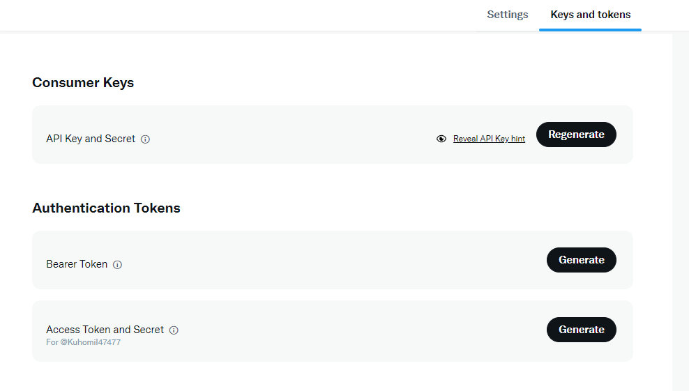Open the Reveal API Key hint link
The height and width of the screenshot is (391, 689).
489,139
